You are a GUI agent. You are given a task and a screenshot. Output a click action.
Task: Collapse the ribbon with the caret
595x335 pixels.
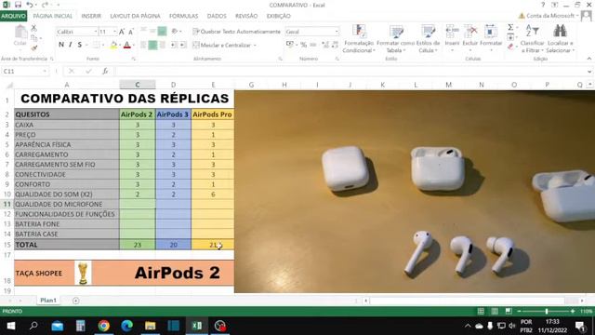coord(588,59)
